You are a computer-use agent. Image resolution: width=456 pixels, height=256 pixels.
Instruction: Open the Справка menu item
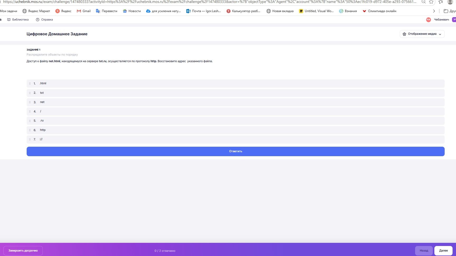[x=44, y=19]
